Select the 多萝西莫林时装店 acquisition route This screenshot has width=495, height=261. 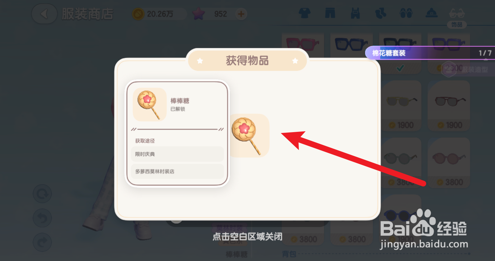coord(177,171)
